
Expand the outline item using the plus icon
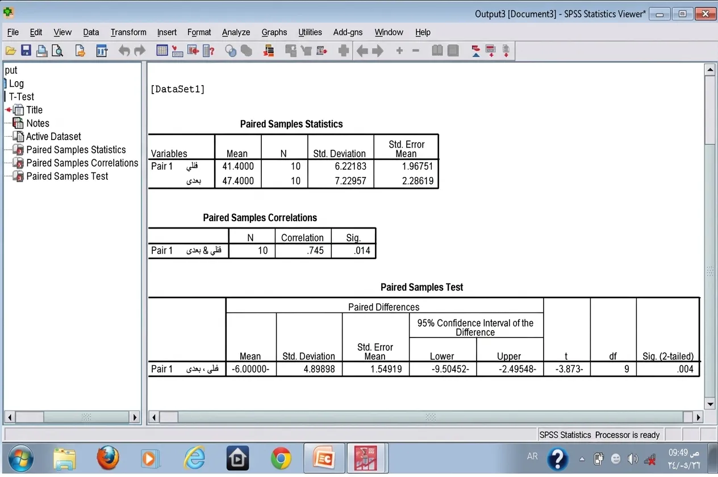pos(399,51)
